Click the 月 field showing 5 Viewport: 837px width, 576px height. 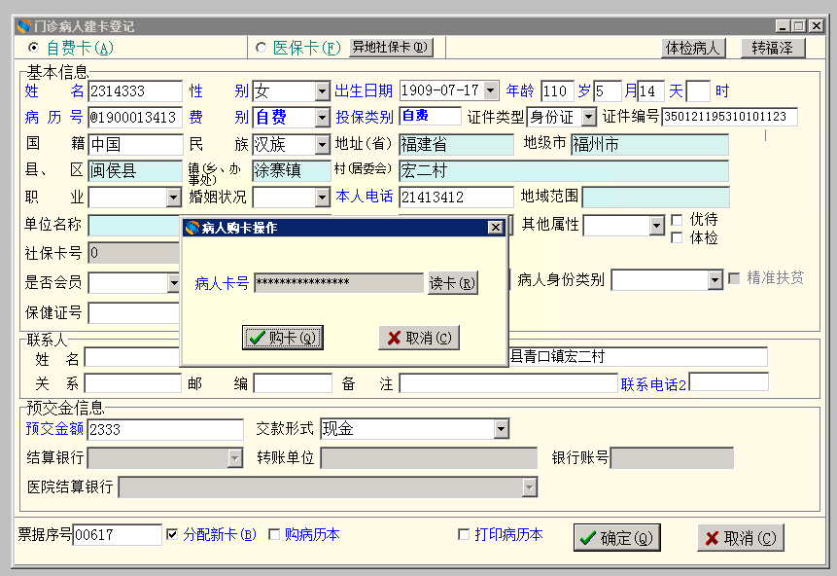click(608, 90)
